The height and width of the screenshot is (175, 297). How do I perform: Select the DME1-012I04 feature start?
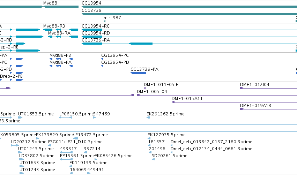coord(242,88)
